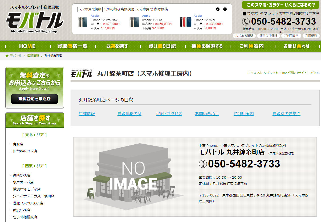Click the NO IMAGE store picture
The height and width of the screenshot is (222, 321).
coord(133,177)
